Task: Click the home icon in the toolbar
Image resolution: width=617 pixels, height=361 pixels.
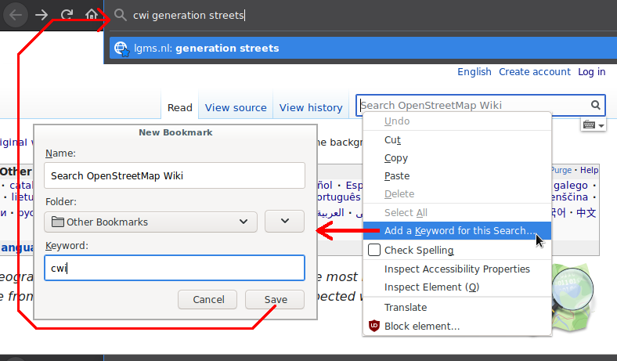Action: click(92, 14)
